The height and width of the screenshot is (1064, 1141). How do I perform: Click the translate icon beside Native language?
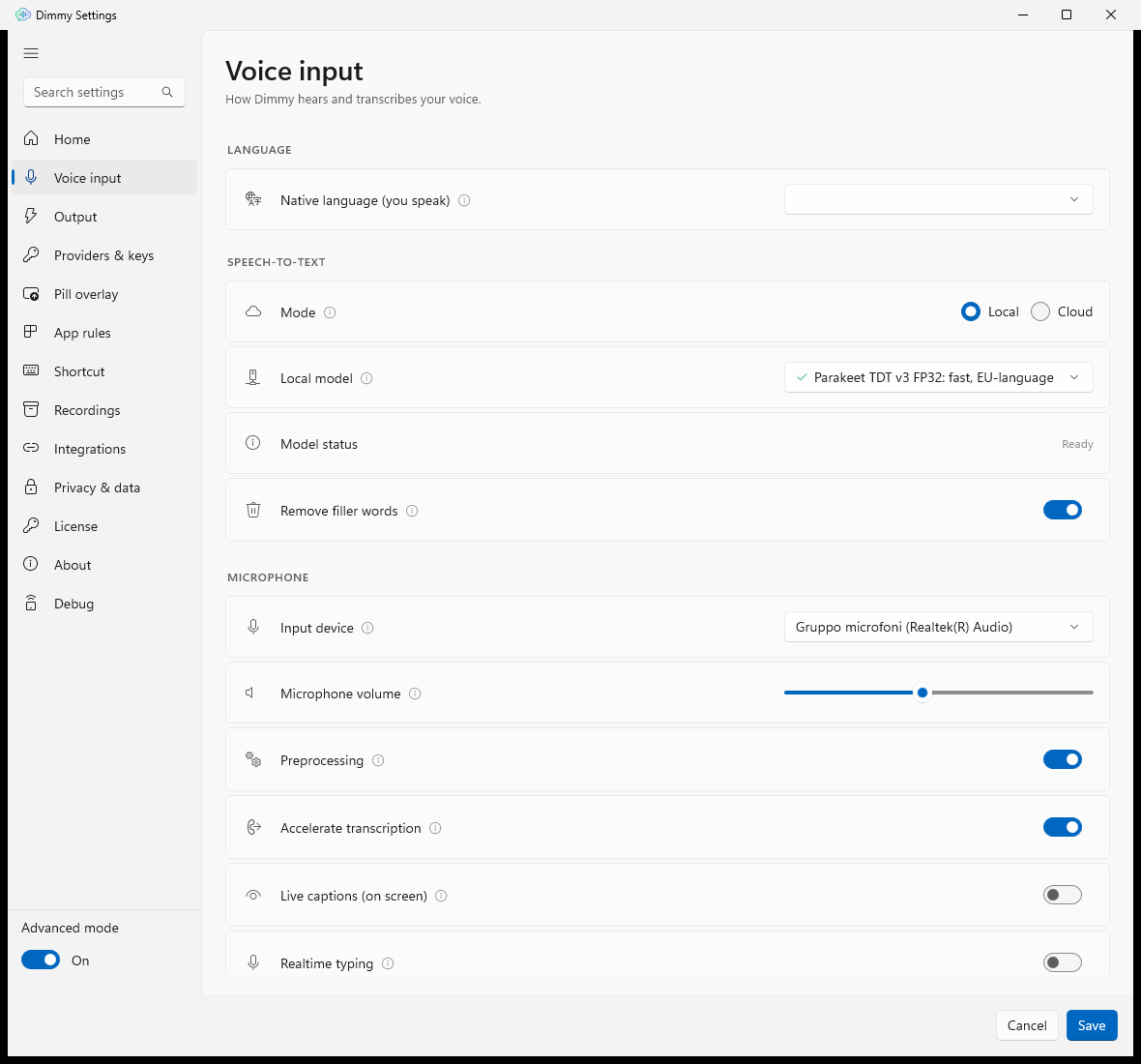click(x=253, y=199)
